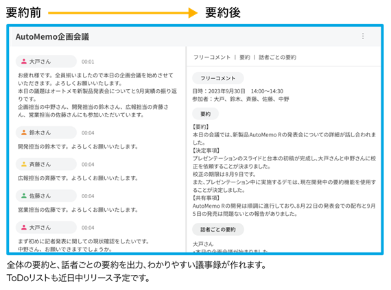Image resolution: width=391 pixels, height=290 pixels.
Task: Click the 【決定事項】 heading in summary
Action: 206,150
